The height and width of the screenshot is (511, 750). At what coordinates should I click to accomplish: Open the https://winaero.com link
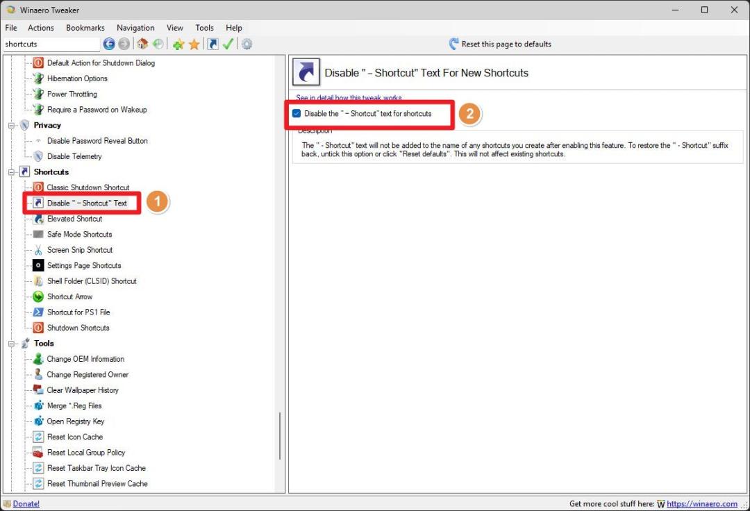pyautogui.click(x=701, y=503)
